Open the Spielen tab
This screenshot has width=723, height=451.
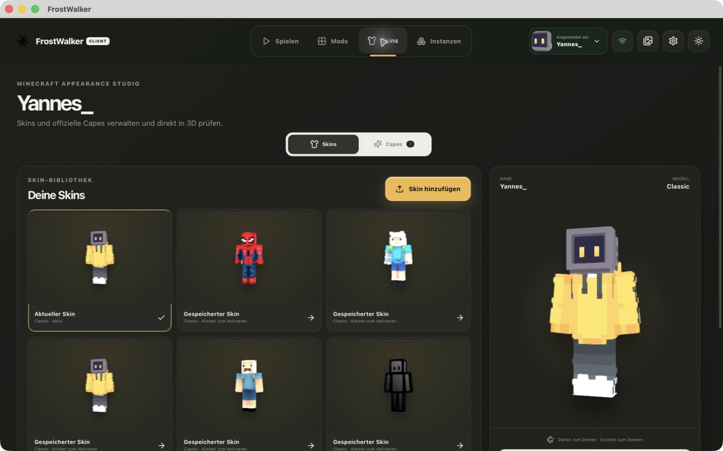coord(281,41)
